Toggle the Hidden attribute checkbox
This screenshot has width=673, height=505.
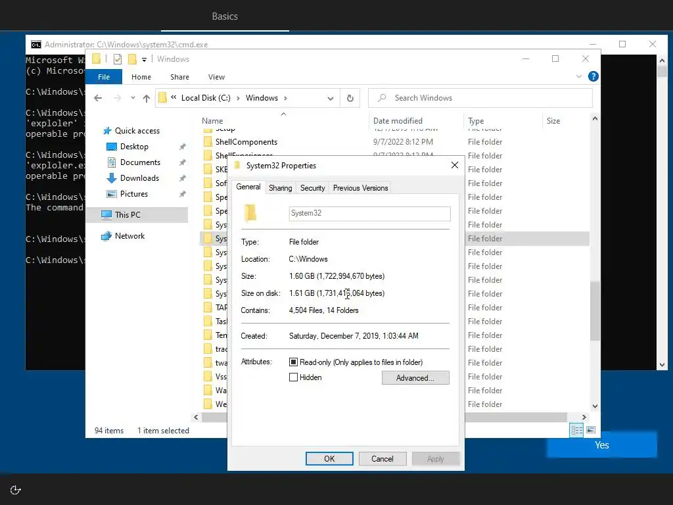(293, 377)
